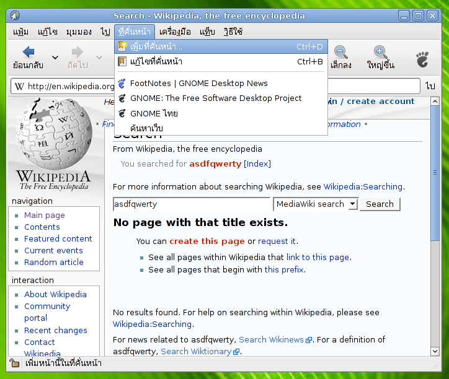Open the แท็บ (Tabs) menu
This screenshot has height=379, width=449.
coord(207,32)
